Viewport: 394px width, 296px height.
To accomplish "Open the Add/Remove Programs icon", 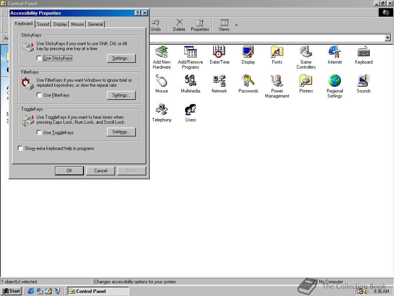I will coord(190,57).
